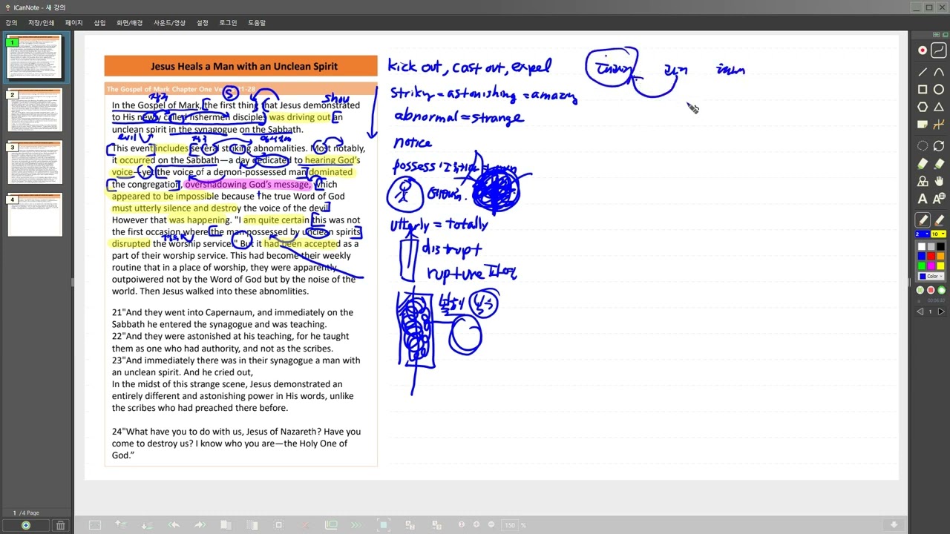Select the freehand curve pen tool
This screenshot has width=950, height=534.
click(939, 50)
